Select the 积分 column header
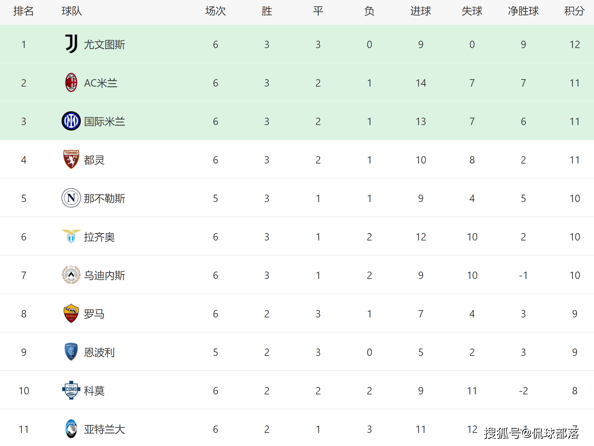 point(574,11)
